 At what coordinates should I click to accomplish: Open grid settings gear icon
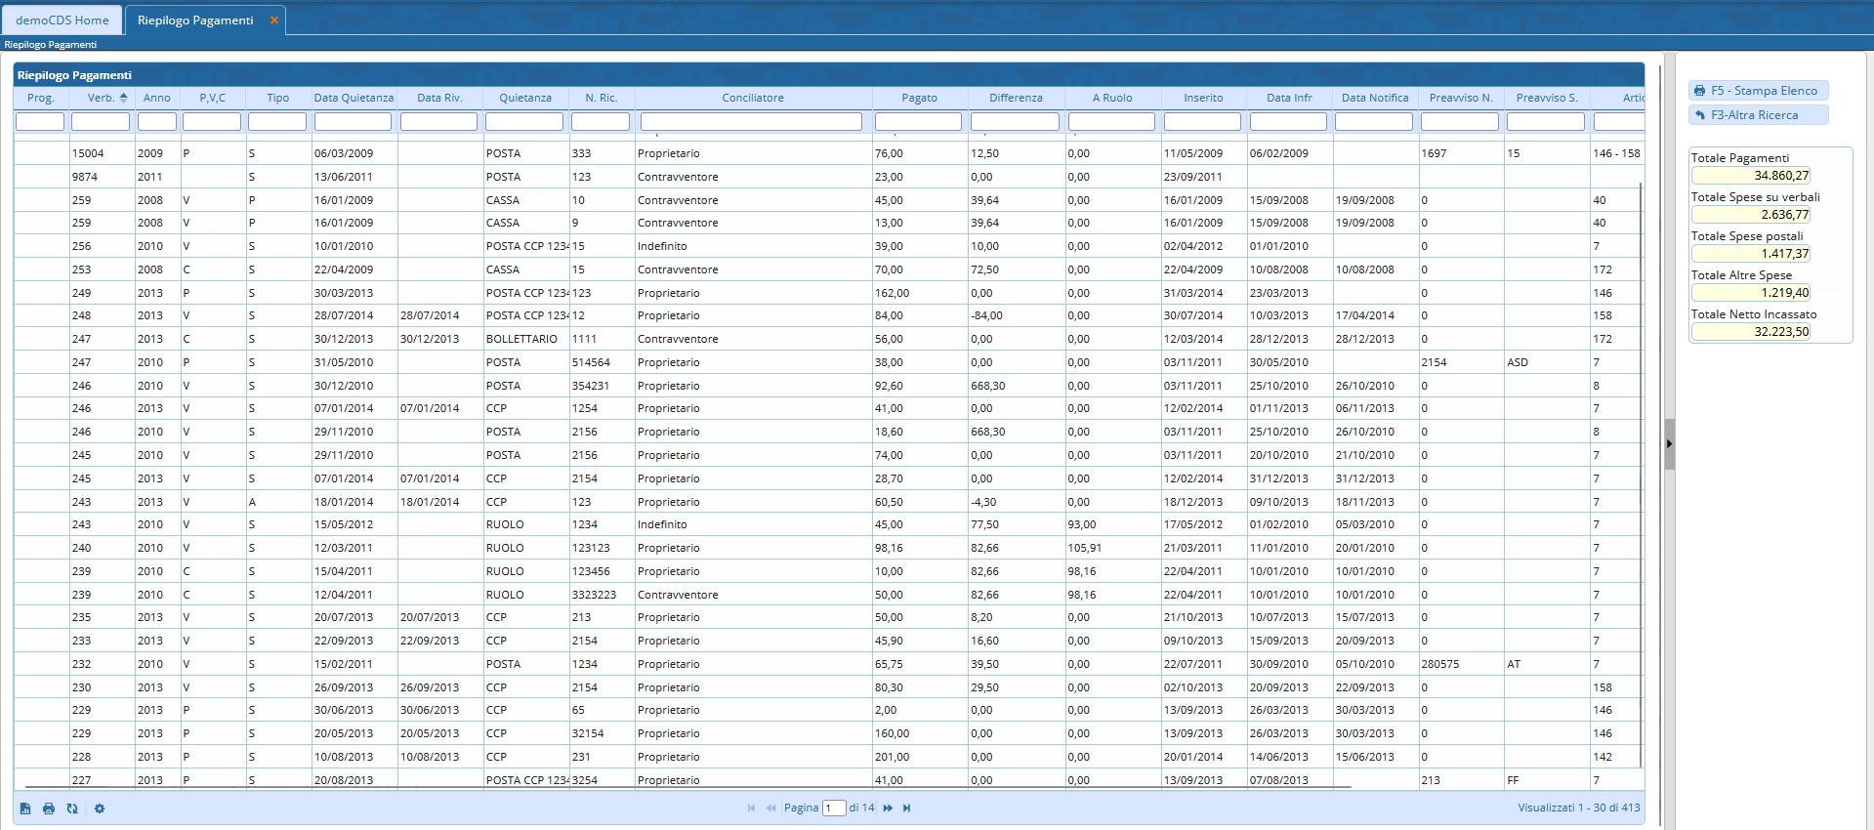pyautogui.click(x=100, y=809)
